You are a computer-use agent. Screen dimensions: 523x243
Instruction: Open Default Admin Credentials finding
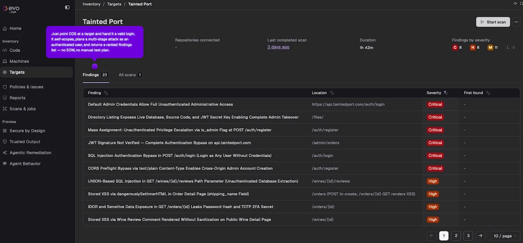[x=160, y=105]
